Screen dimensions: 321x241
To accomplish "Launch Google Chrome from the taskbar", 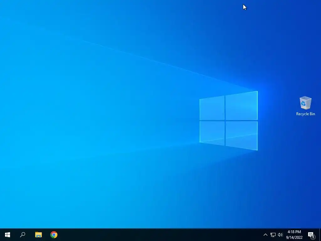I will [x=54, y=235].
